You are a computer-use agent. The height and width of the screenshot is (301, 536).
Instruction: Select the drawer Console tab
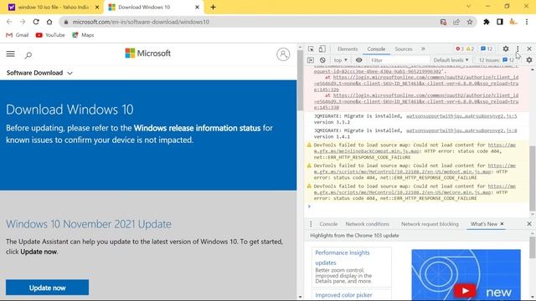click(x=328, y=224)
